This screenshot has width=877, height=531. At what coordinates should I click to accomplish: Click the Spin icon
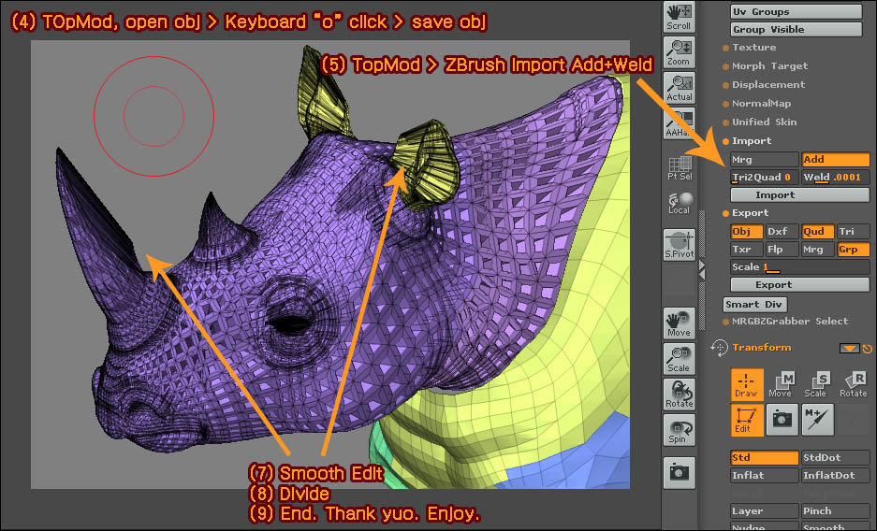click(x=679, y=430)
